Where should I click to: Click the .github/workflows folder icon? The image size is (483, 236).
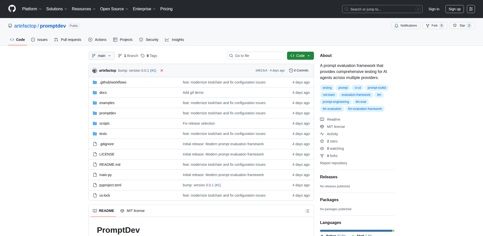[x=95, y=82]
